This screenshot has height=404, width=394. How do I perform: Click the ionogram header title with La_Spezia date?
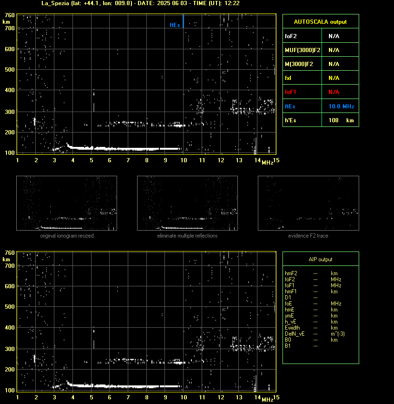(140, 3)
